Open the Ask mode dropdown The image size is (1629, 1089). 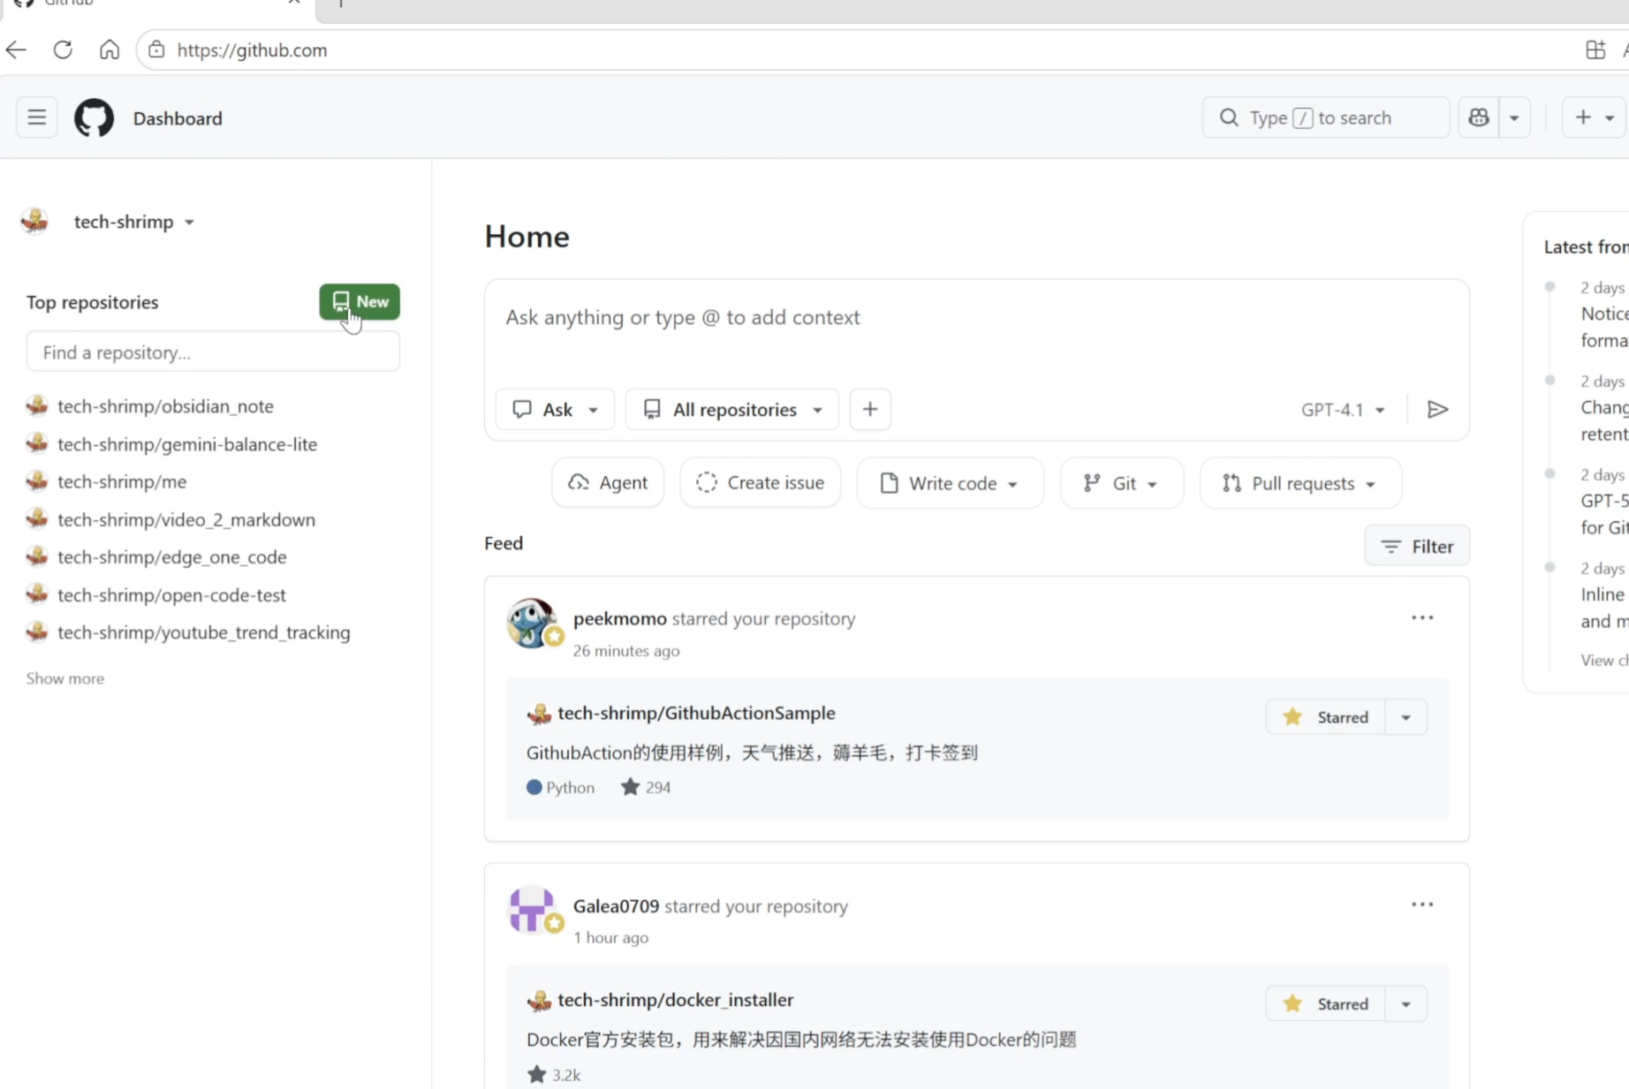pos(555,409)
